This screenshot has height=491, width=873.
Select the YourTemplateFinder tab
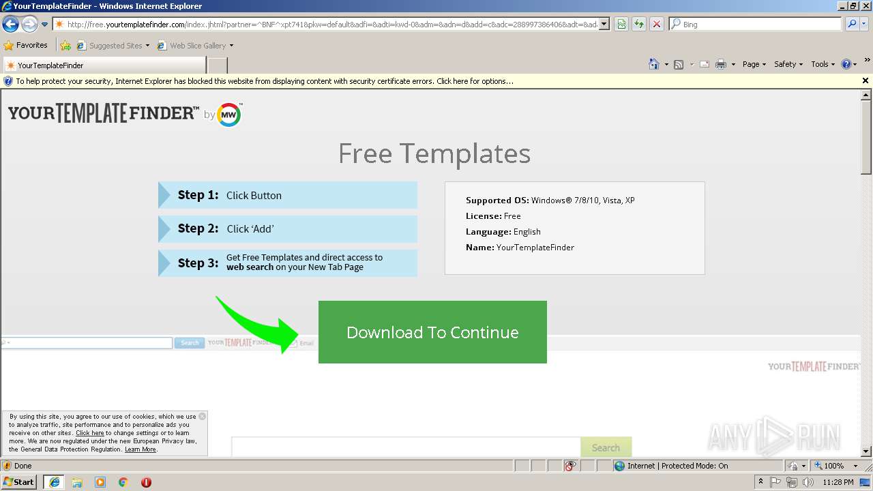[x=104, y=65]
